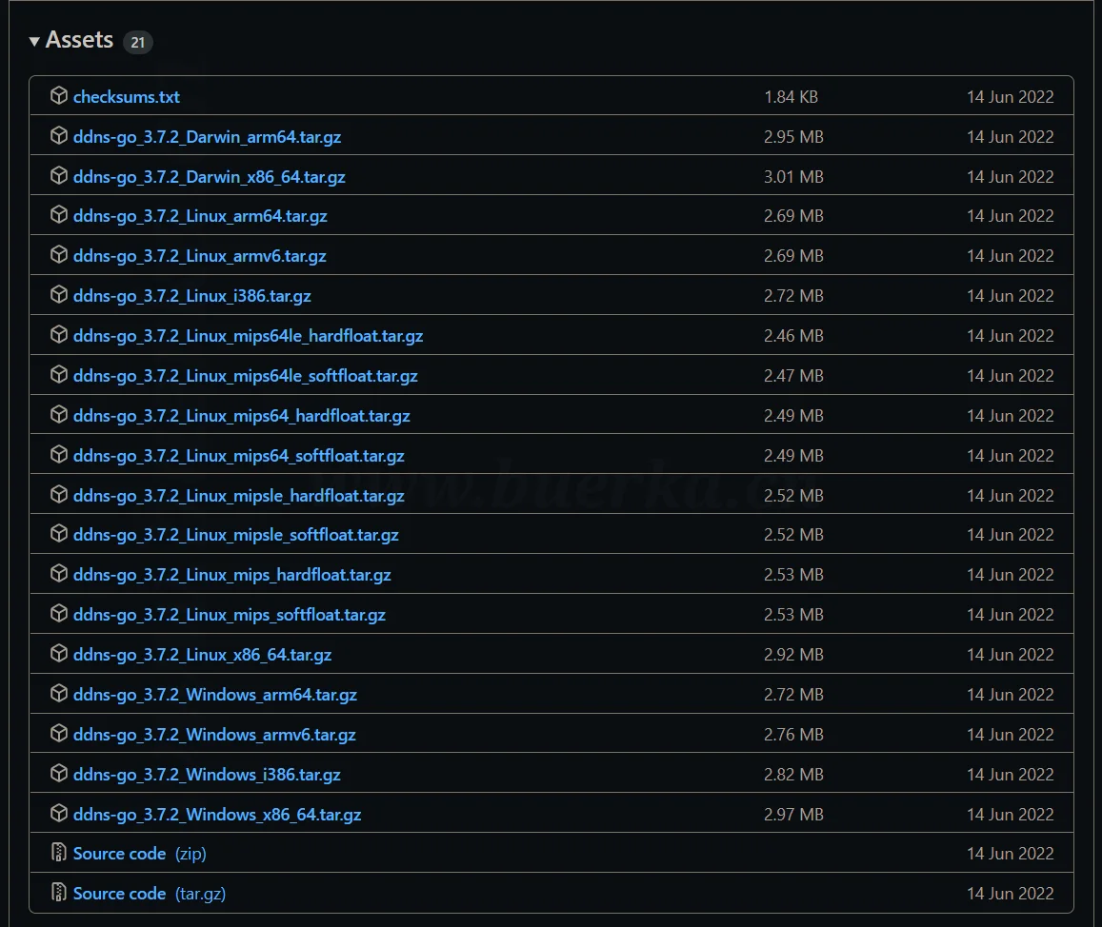Download checksums.txt file
This screenshot has height=927, width=1102.
126,97
